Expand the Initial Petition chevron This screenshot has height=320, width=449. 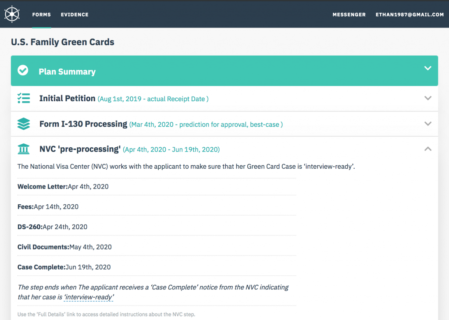click(x=428, y=98)
